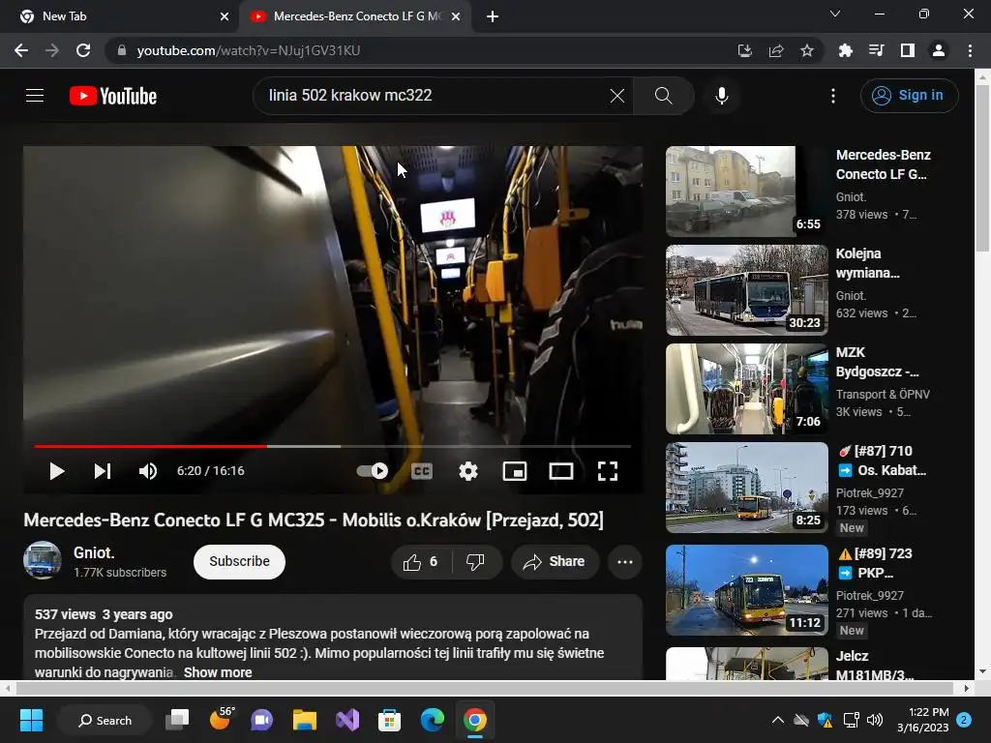Open the 7:06 MZK Bydgoszcz thumbnail

tap(746, 389)
